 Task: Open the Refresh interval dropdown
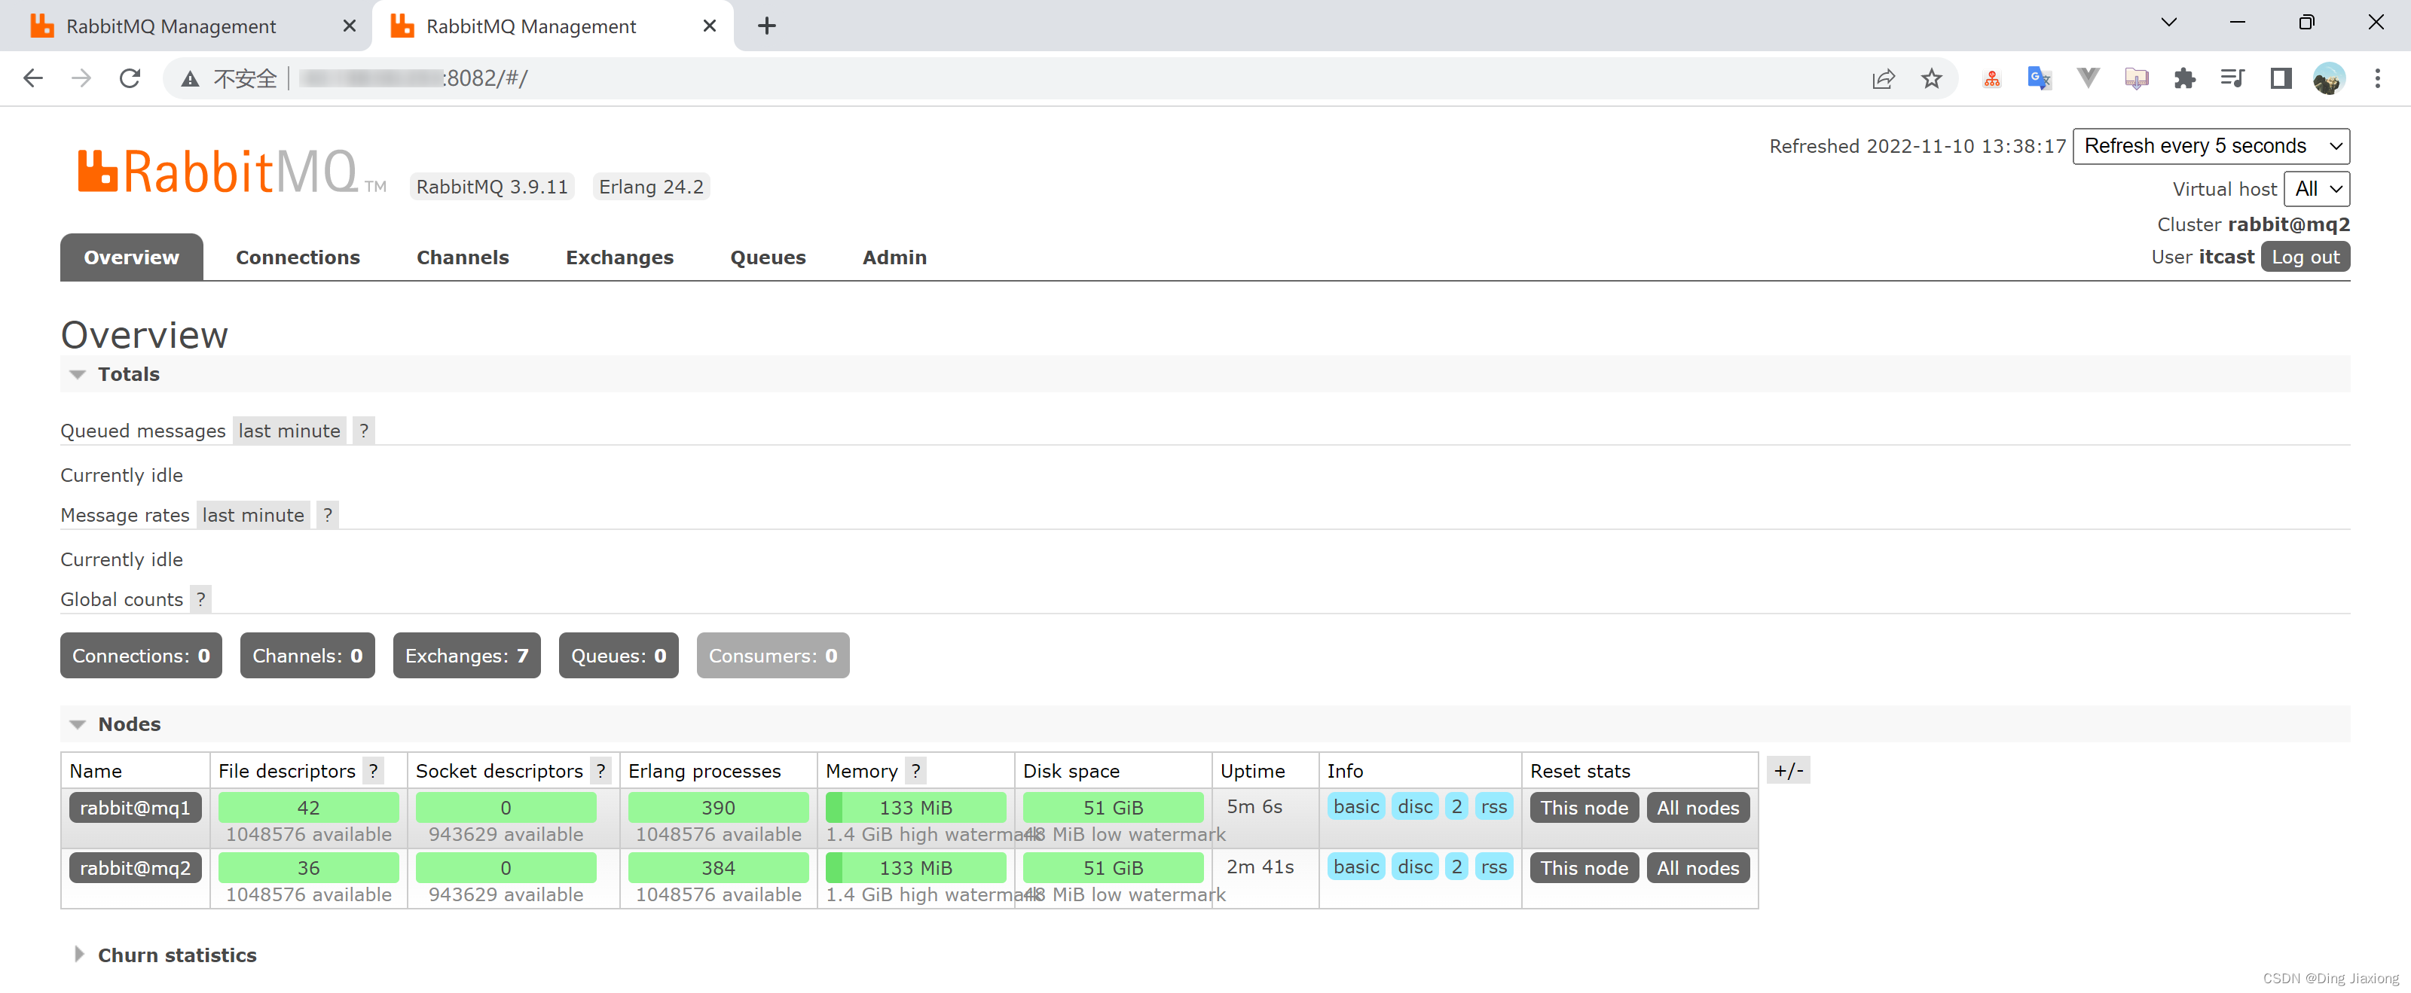[2211, 146]
